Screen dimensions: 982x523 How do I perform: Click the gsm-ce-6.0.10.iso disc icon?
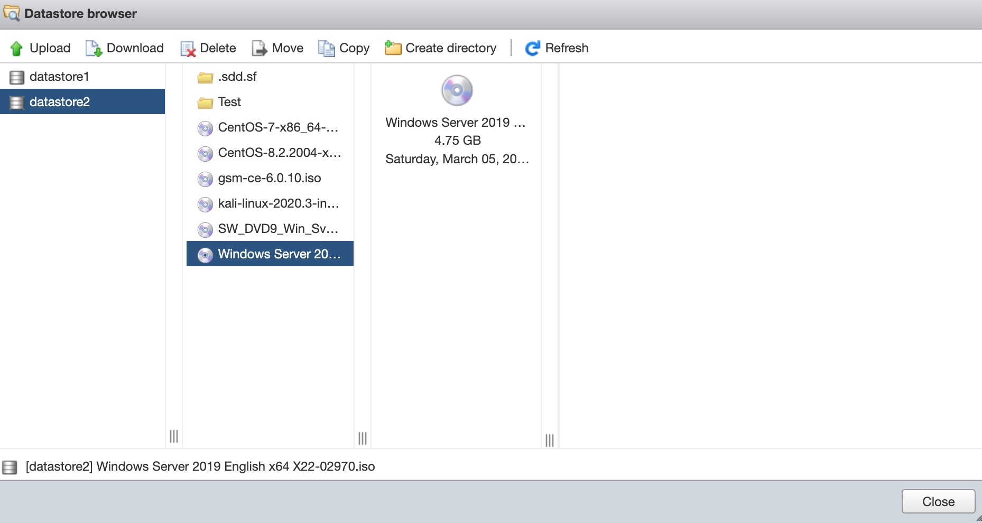coord(205,179)
